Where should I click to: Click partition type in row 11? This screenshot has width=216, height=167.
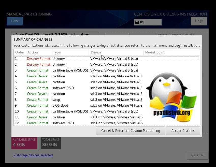click(59, 117)
